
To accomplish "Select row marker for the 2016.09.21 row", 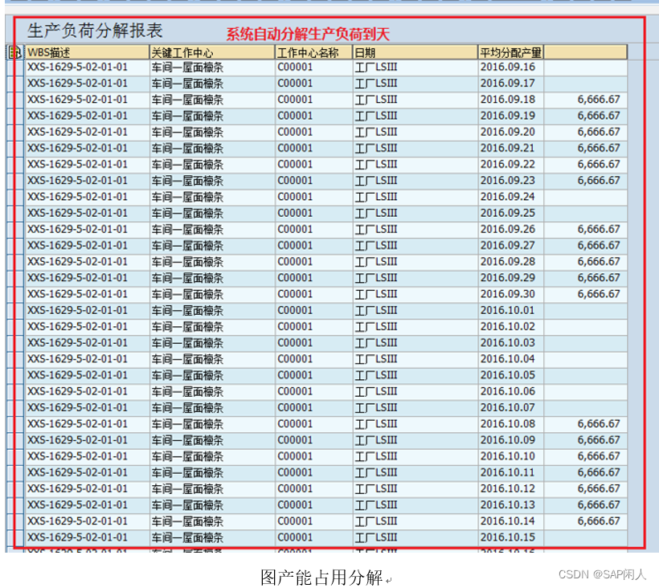I will (x=15, y=149).
